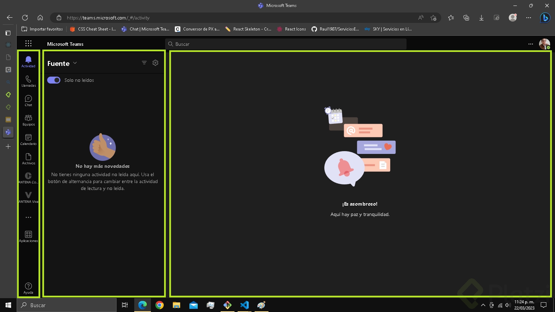Open the Chat section of Teams

28,101
